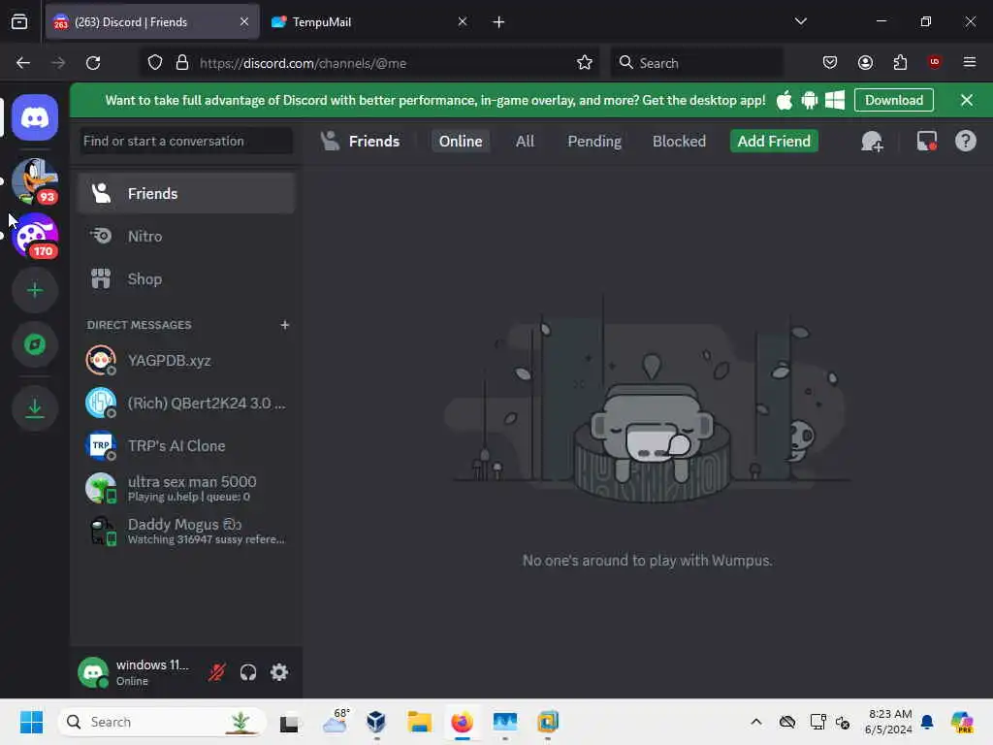Image resolution: width=993 pixels, height=745 pixels.
Task: Click the tracking protection shield icon
Action: pyautogui.click(x=155, y=63)
